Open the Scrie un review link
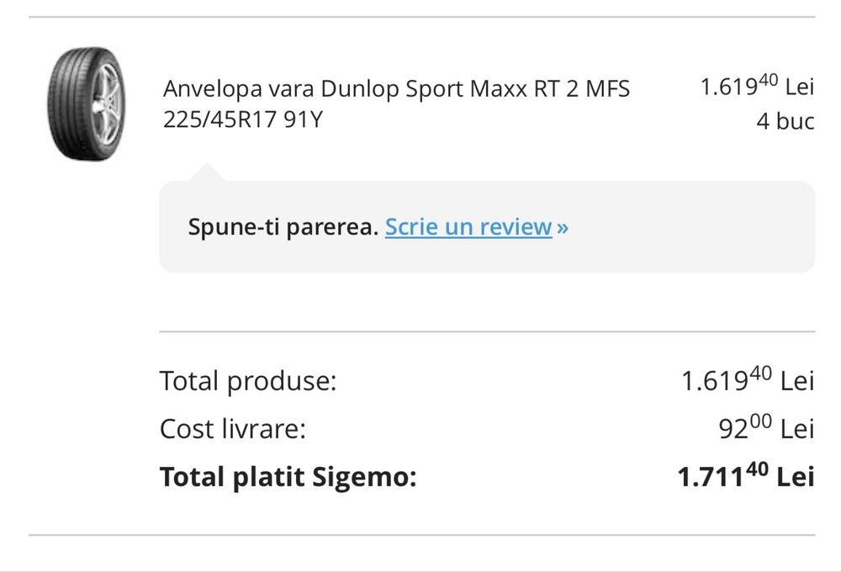The height and width of the screenshot is (572, 841). click(468, 227)
